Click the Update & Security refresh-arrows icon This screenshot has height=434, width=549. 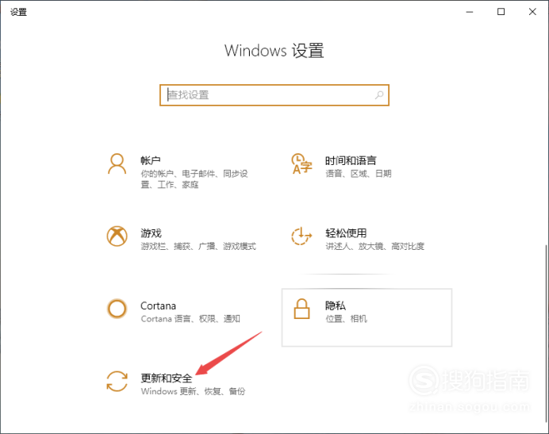[117, 381]
